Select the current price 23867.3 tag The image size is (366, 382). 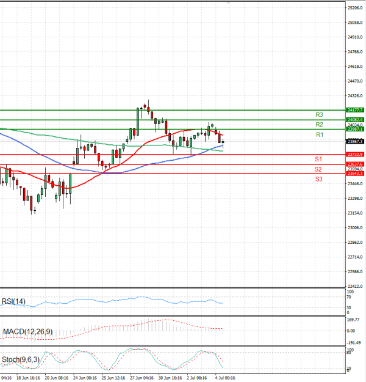[355, 141]
